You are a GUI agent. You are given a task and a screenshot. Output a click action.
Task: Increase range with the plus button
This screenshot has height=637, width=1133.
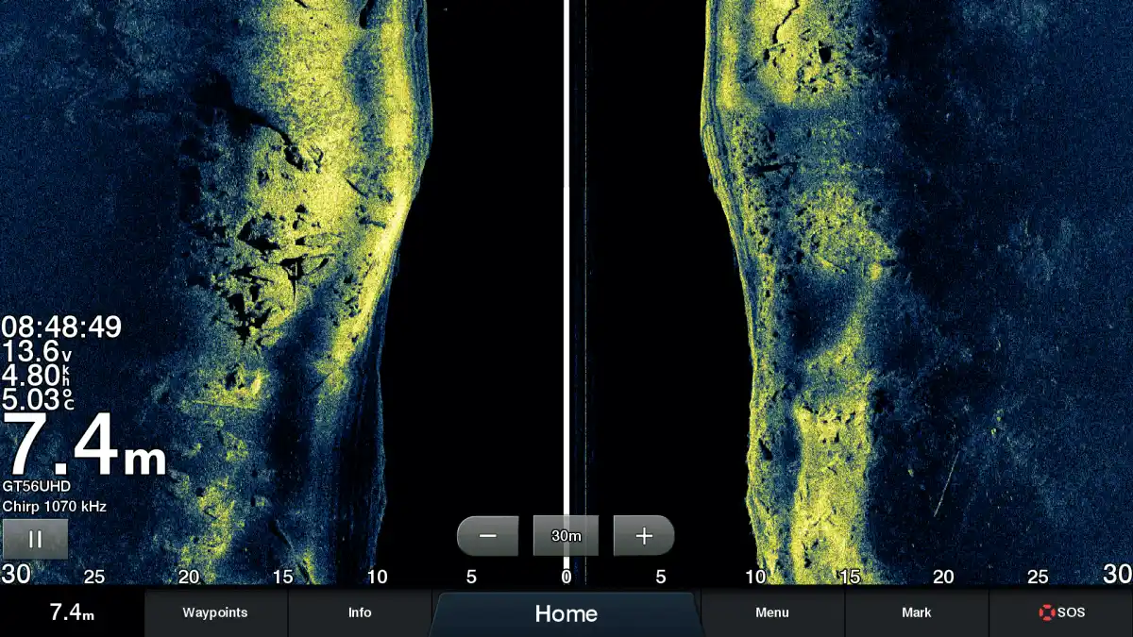(644, 536)
